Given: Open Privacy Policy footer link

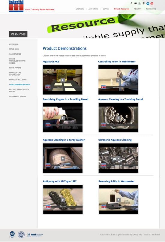Looking at the screenshot, I should (138, 235).
